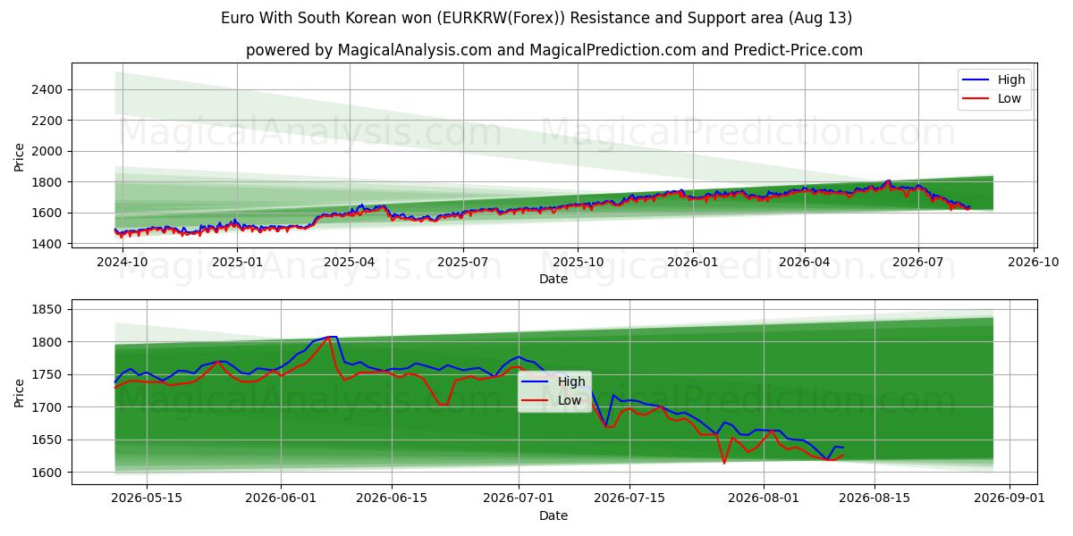The image size is (1073, 536).
Task: Click the 2026-08-01 date tick label
Action: point(764,498)
